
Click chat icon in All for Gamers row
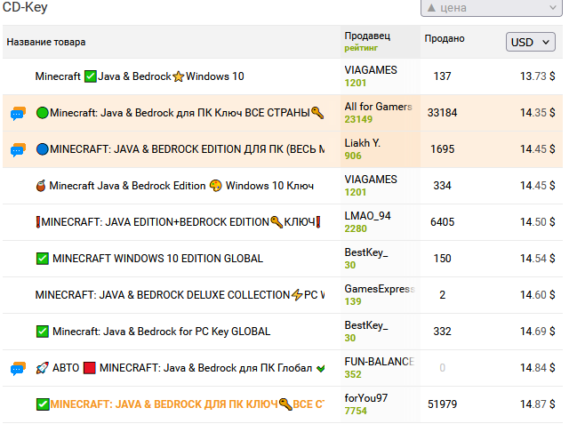pos(18,114)
